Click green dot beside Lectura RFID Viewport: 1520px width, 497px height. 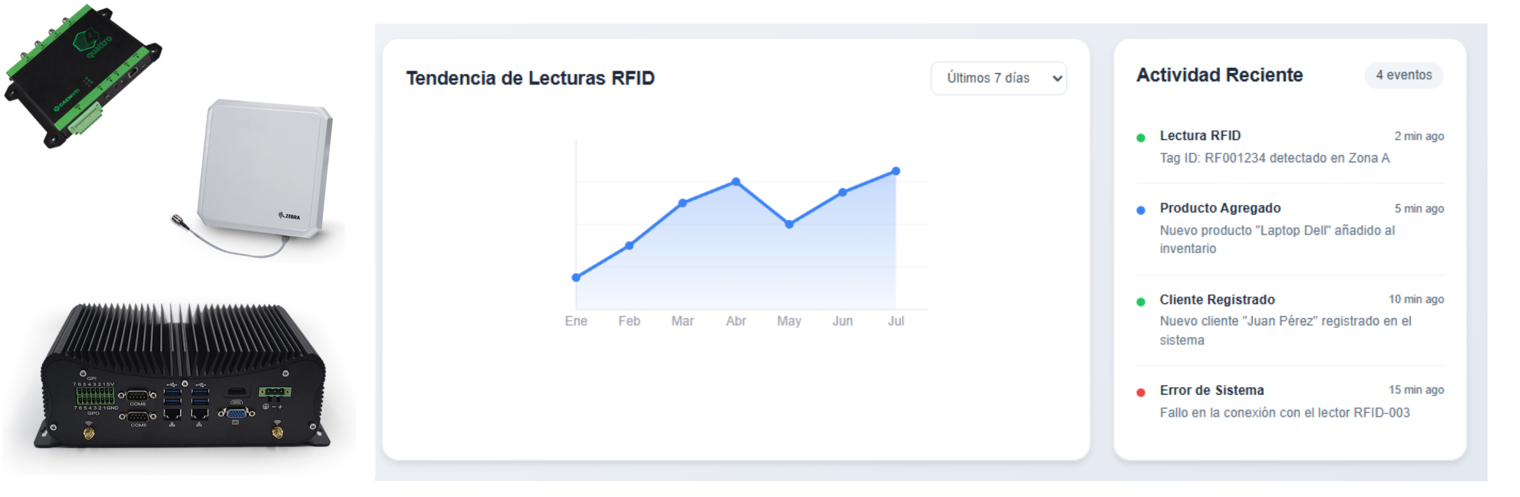[1141, 137]
